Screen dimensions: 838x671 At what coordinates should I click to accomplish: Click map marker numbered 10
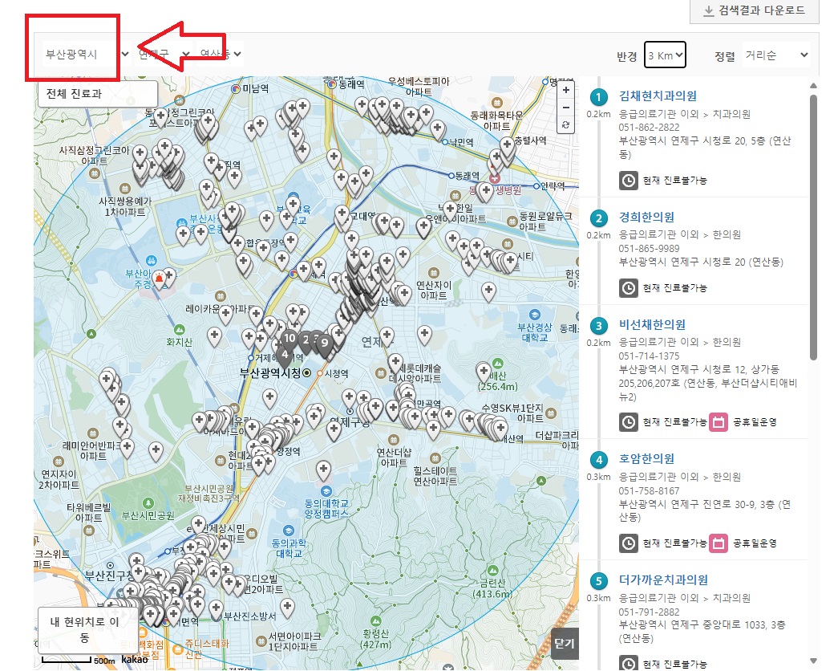point(289,340)
